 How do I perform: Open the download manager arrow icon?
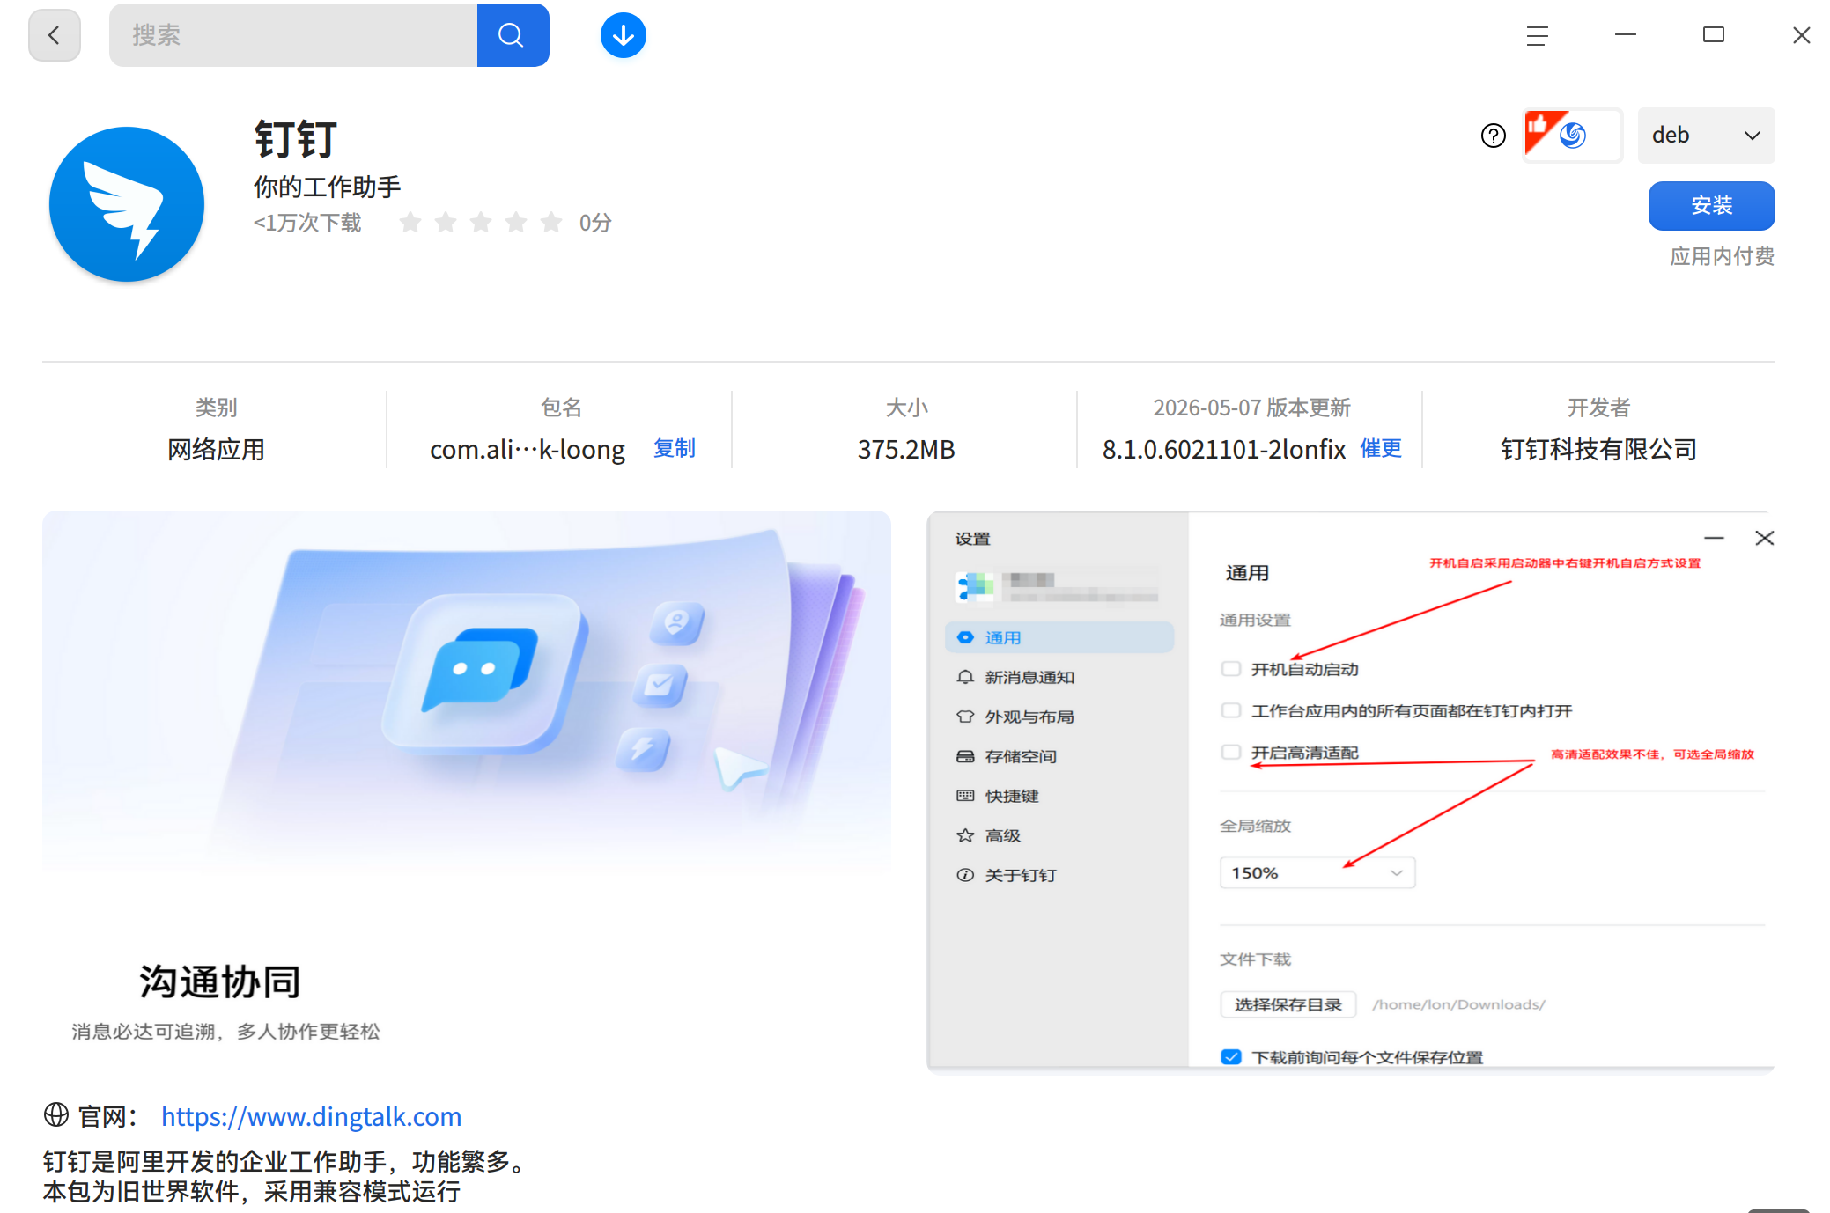point(623,35)
